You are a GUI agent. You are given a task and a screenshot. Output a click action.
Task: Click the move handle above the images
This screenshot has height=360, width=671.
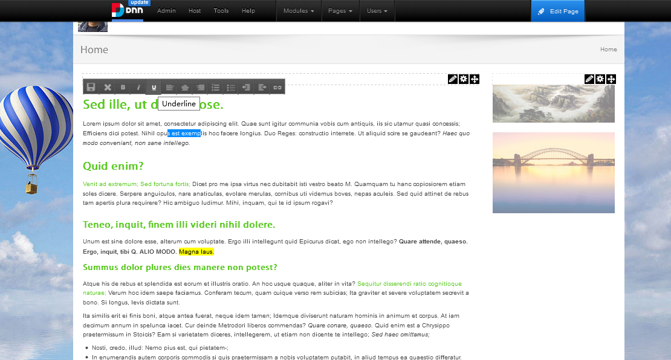[611, 79]
